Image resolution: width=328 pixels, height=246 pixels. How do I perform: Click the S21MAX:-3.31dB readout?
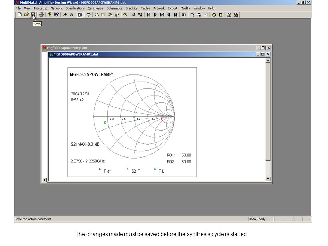tap(85, 144)
